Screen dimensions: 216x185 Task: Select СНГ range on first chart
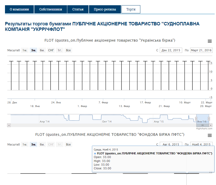tap(51, 50)
